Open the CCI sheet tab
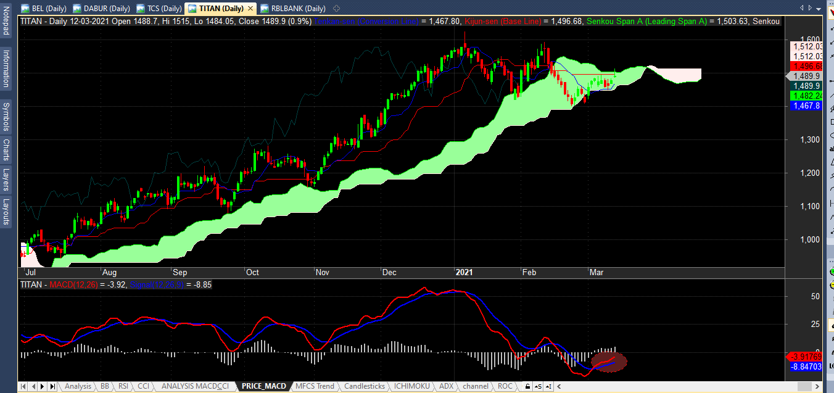Screen dimensions: 834x393 point(143,386)
